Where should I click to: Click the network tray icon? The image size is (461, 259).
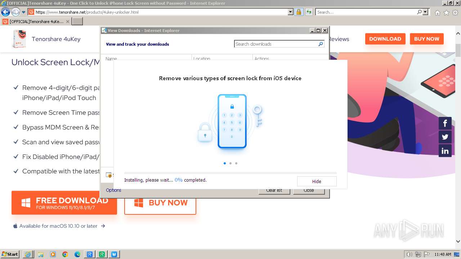pyautogui.click(x=418, y=254)
